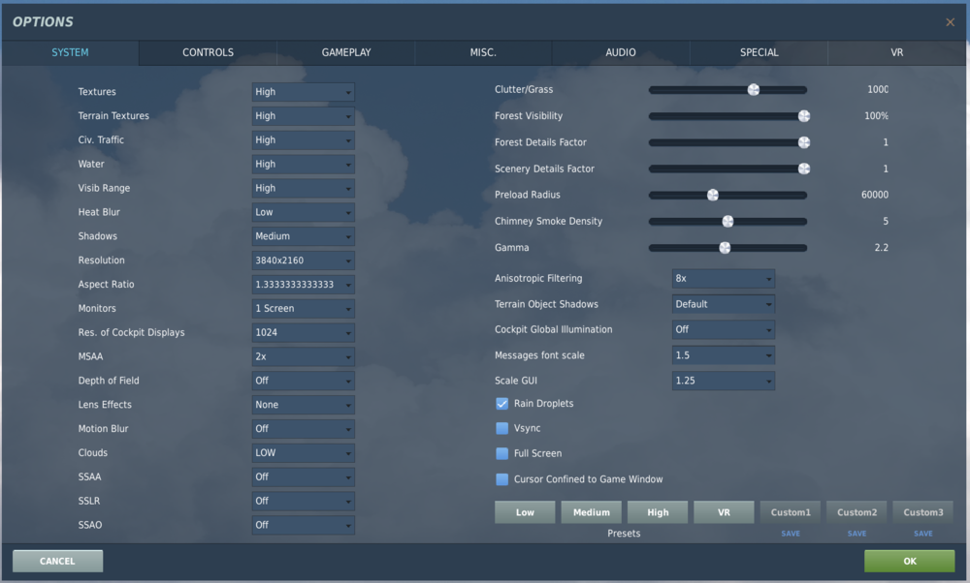This screenshot has height=583, width=970.
Task: Expand the Terrain Textures dropdown
Action: (x=303, y=116)
